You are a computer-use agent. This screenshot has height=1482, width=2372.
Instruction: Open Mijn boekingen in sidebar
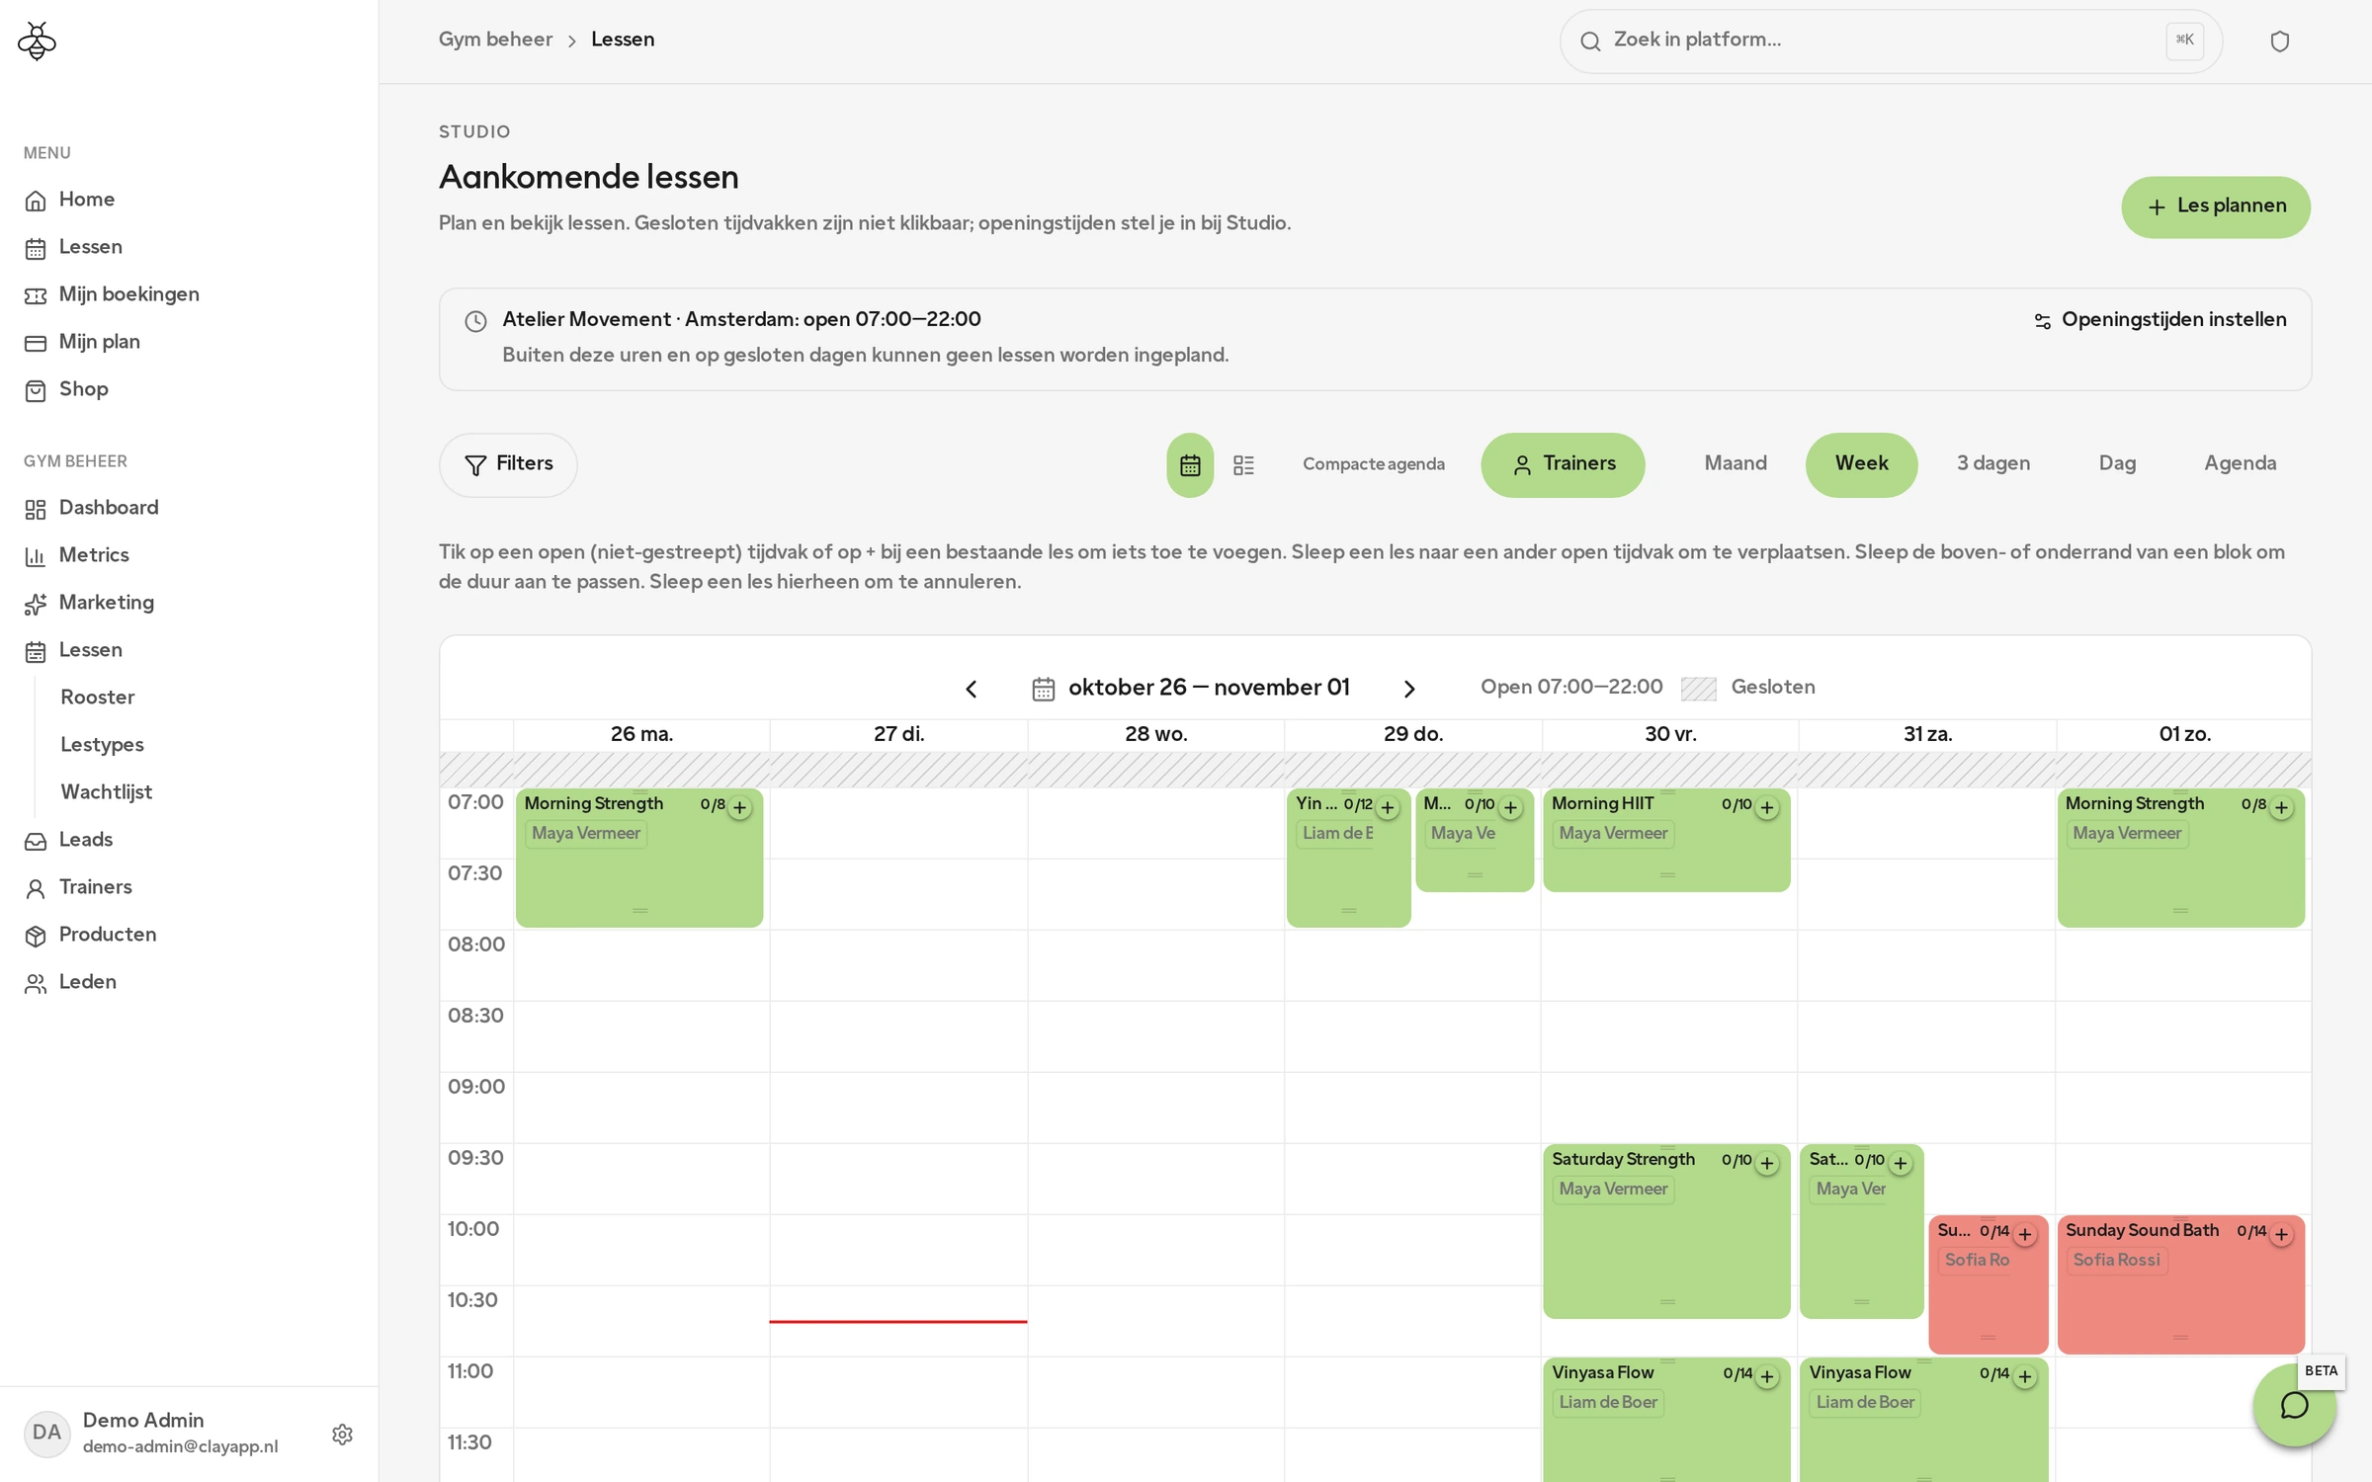128,294
